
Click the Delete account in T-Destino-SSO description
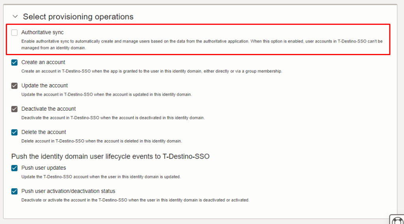pyautogui.click(x=101, y=141)
